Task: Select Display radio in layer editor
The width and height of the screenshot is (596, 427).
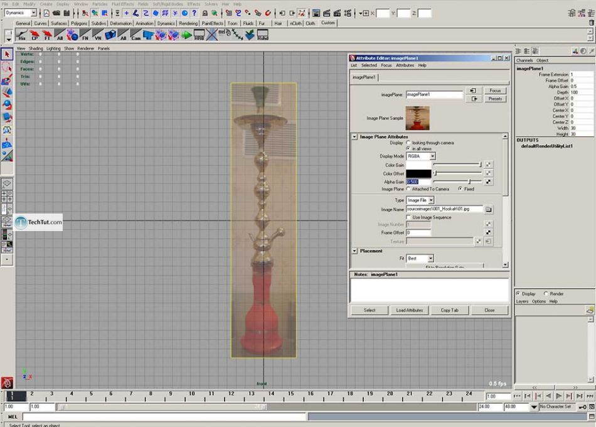Action: 518,293
